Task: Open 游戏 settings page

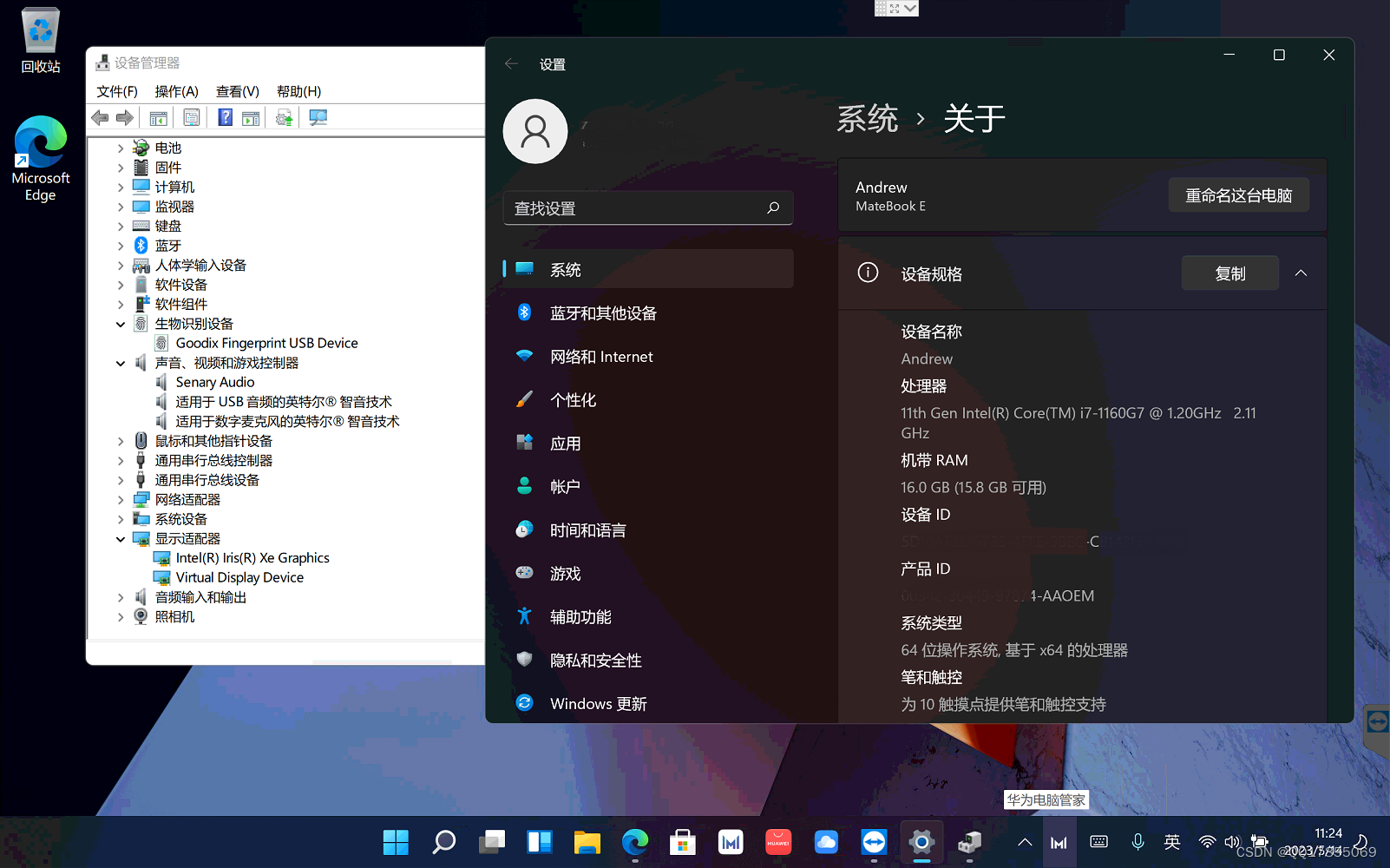Action: pyautogui.click(x=648, y=574)
